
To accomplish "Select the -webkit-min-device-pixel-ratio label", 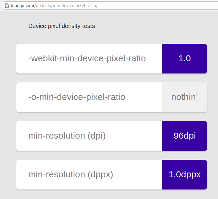I will [x=87, y=58].
